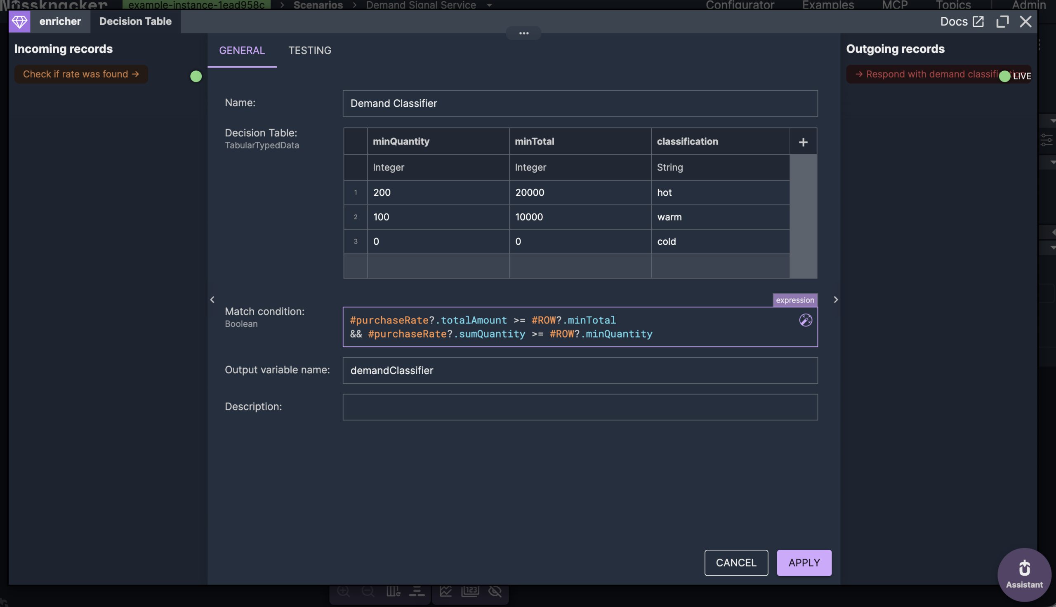Click the CANCEL button

click(736, 562)
